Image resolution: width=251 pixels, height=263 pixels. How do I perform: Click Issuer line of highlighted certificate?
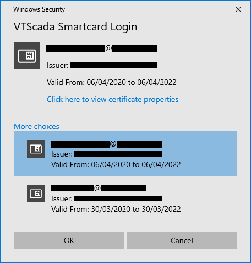[x=106, y=154]
